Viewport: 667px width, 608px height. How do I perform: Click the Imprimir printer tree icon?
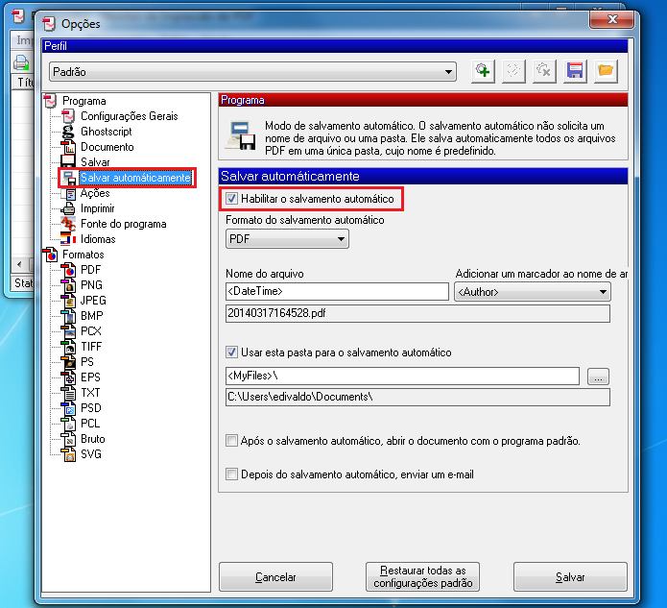(x=68, y=208)
